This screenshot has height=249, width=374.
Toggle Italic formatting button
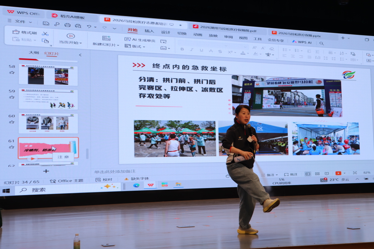tap(192, 50)
